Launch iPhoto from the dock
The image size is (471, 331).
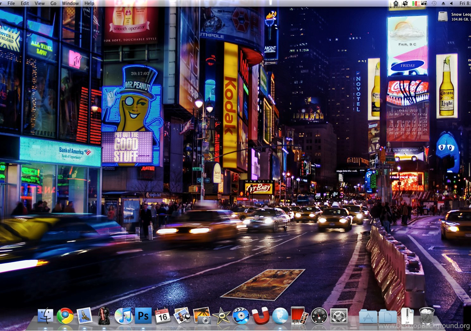click(202, 316)
